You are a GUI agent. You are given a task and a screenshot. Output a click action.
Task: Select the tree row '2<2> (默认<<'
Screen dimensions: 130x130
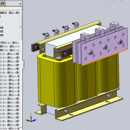point(10,80)
